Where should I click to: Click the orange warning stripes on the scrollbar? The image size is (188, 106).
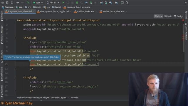point(183,37)
